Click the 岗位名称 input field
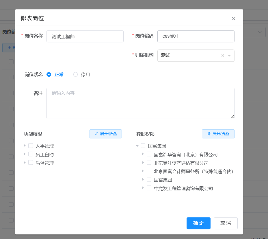The height and width of the screenshot is (239, 268). (85, 36)
